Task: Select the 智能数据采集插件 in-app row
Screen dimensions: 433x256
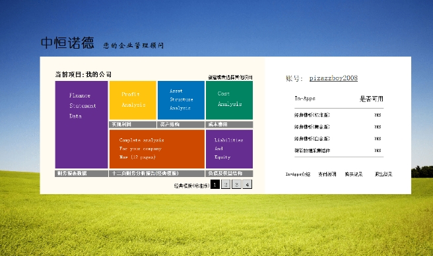Action: [x=339, y=151]
